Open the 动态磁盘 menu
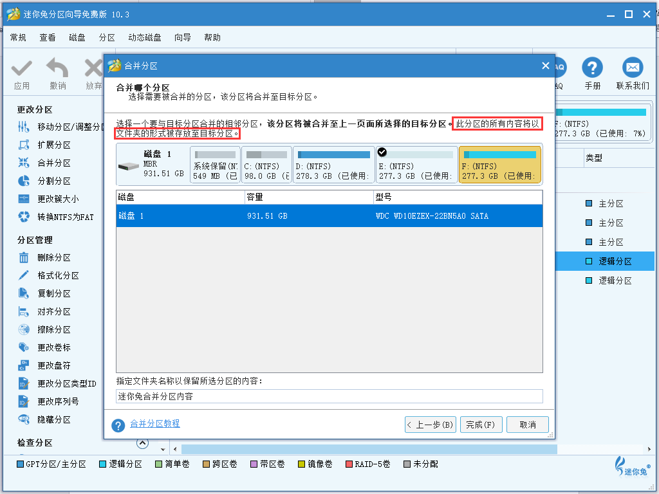Image resolution: width=659 pixels, height=494 pixels. pyautogui.click(x=145, y=37)
